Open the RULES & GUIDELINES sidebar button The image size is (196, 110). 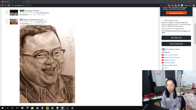point(176,44)
